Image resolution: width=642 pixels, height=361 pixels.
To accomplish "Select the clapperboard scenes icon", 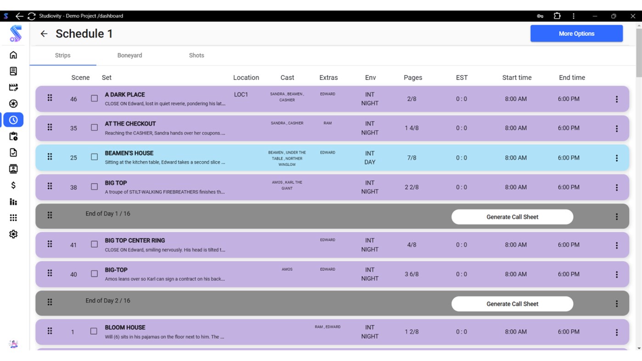I will coord(13,87).
